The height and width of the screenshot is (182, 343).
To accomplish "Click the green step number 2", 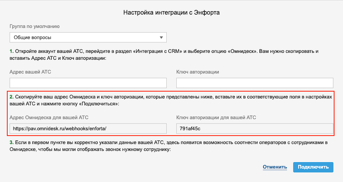I will 12,97.
